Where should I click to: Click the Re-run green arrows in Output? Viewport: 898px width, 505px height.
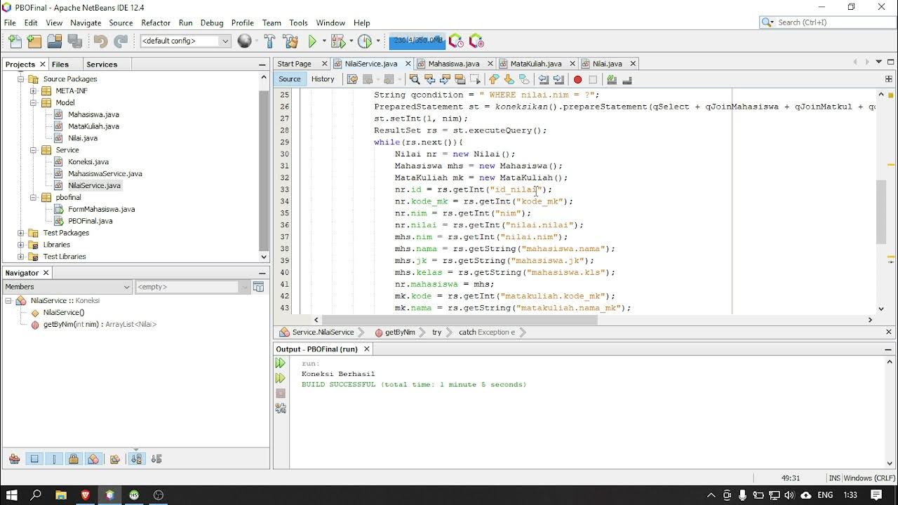tap(281, 363)
